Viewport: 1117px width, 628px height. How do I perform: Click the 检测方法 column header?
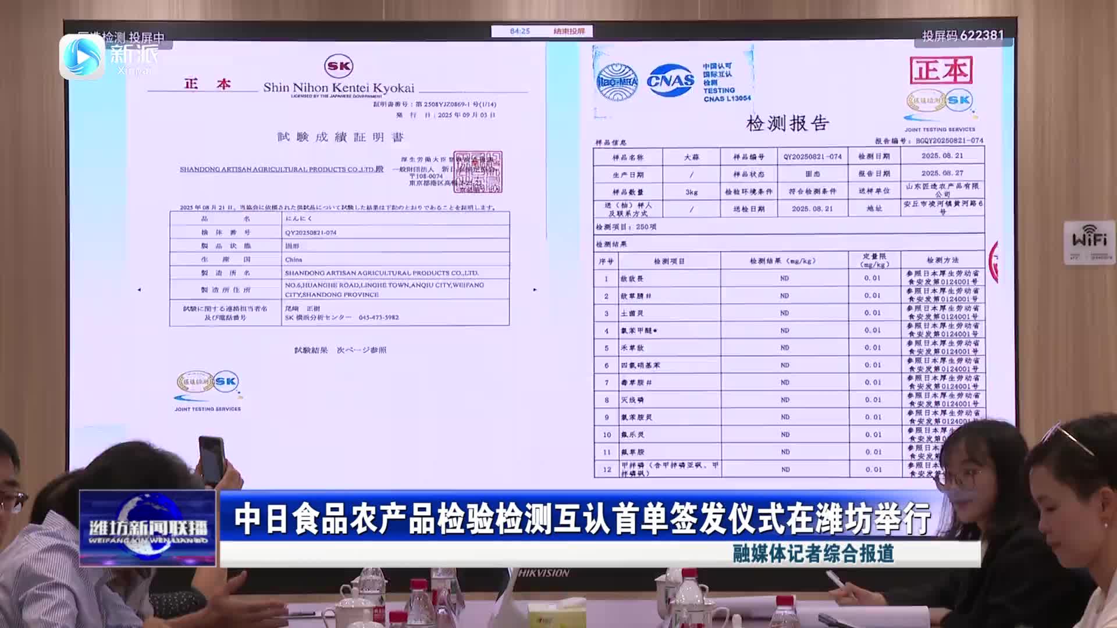[942, 260]
